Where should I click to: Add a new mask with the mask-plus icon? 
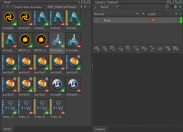point(105,48)
